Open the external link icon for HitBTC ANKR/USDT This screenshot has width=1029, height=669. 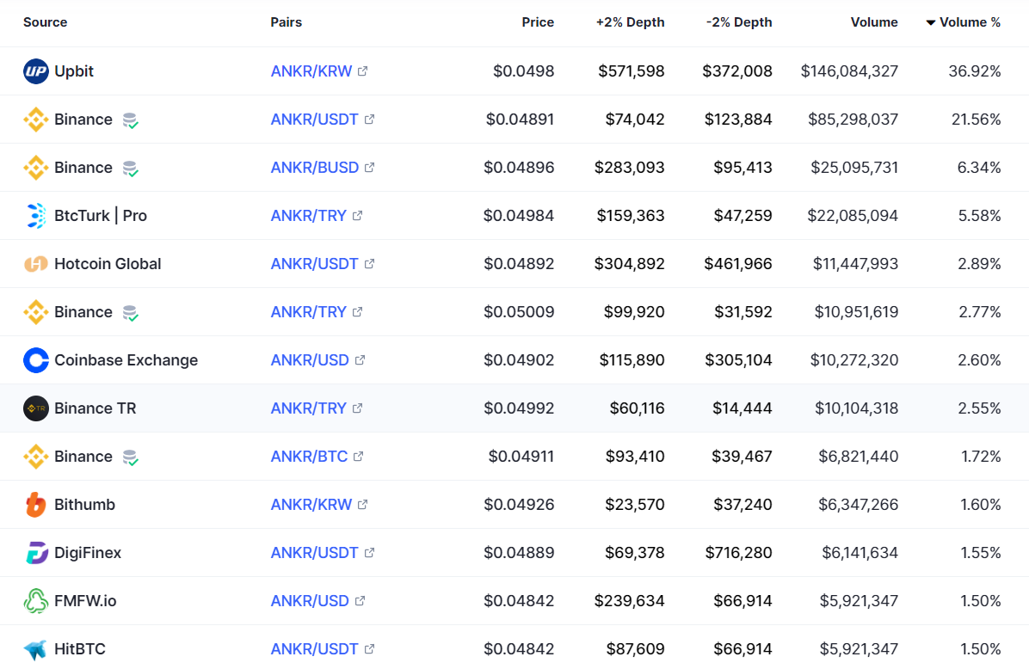(369, 648)
